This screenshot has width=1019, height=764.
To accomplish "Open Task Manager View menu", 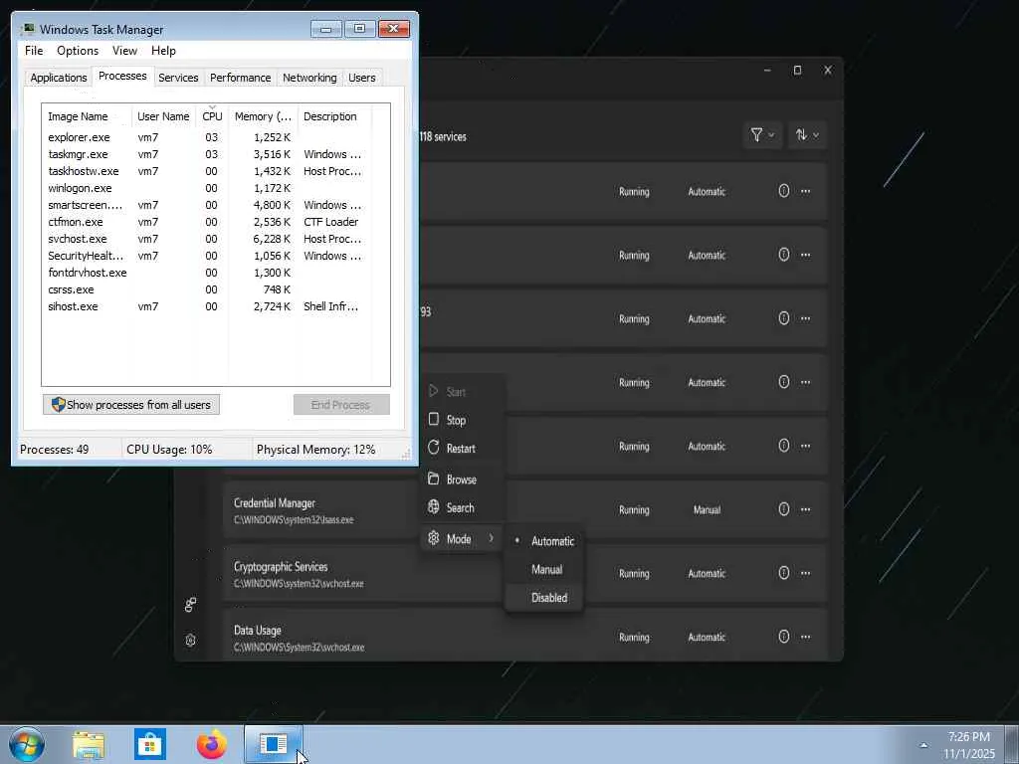I will click(x=124, y=51).
